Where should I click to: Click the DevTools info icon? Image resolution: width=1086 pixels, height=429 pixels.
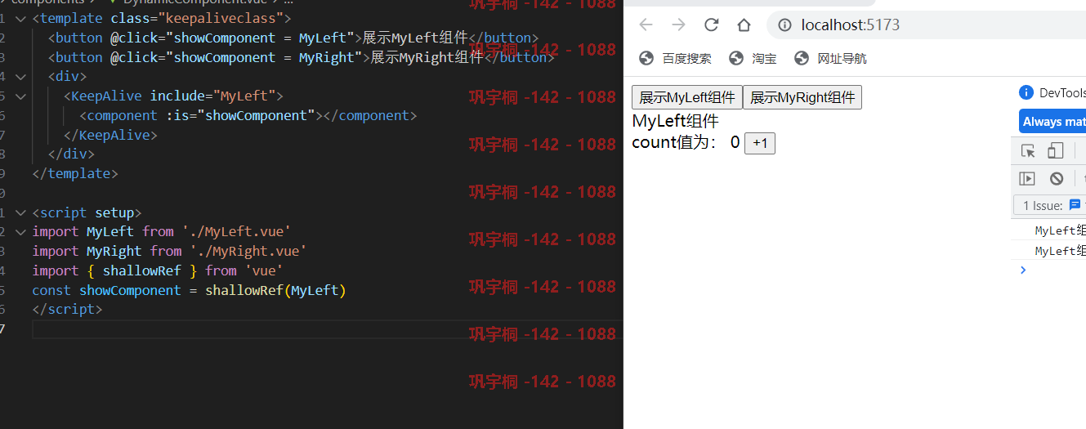(1026, 92)
